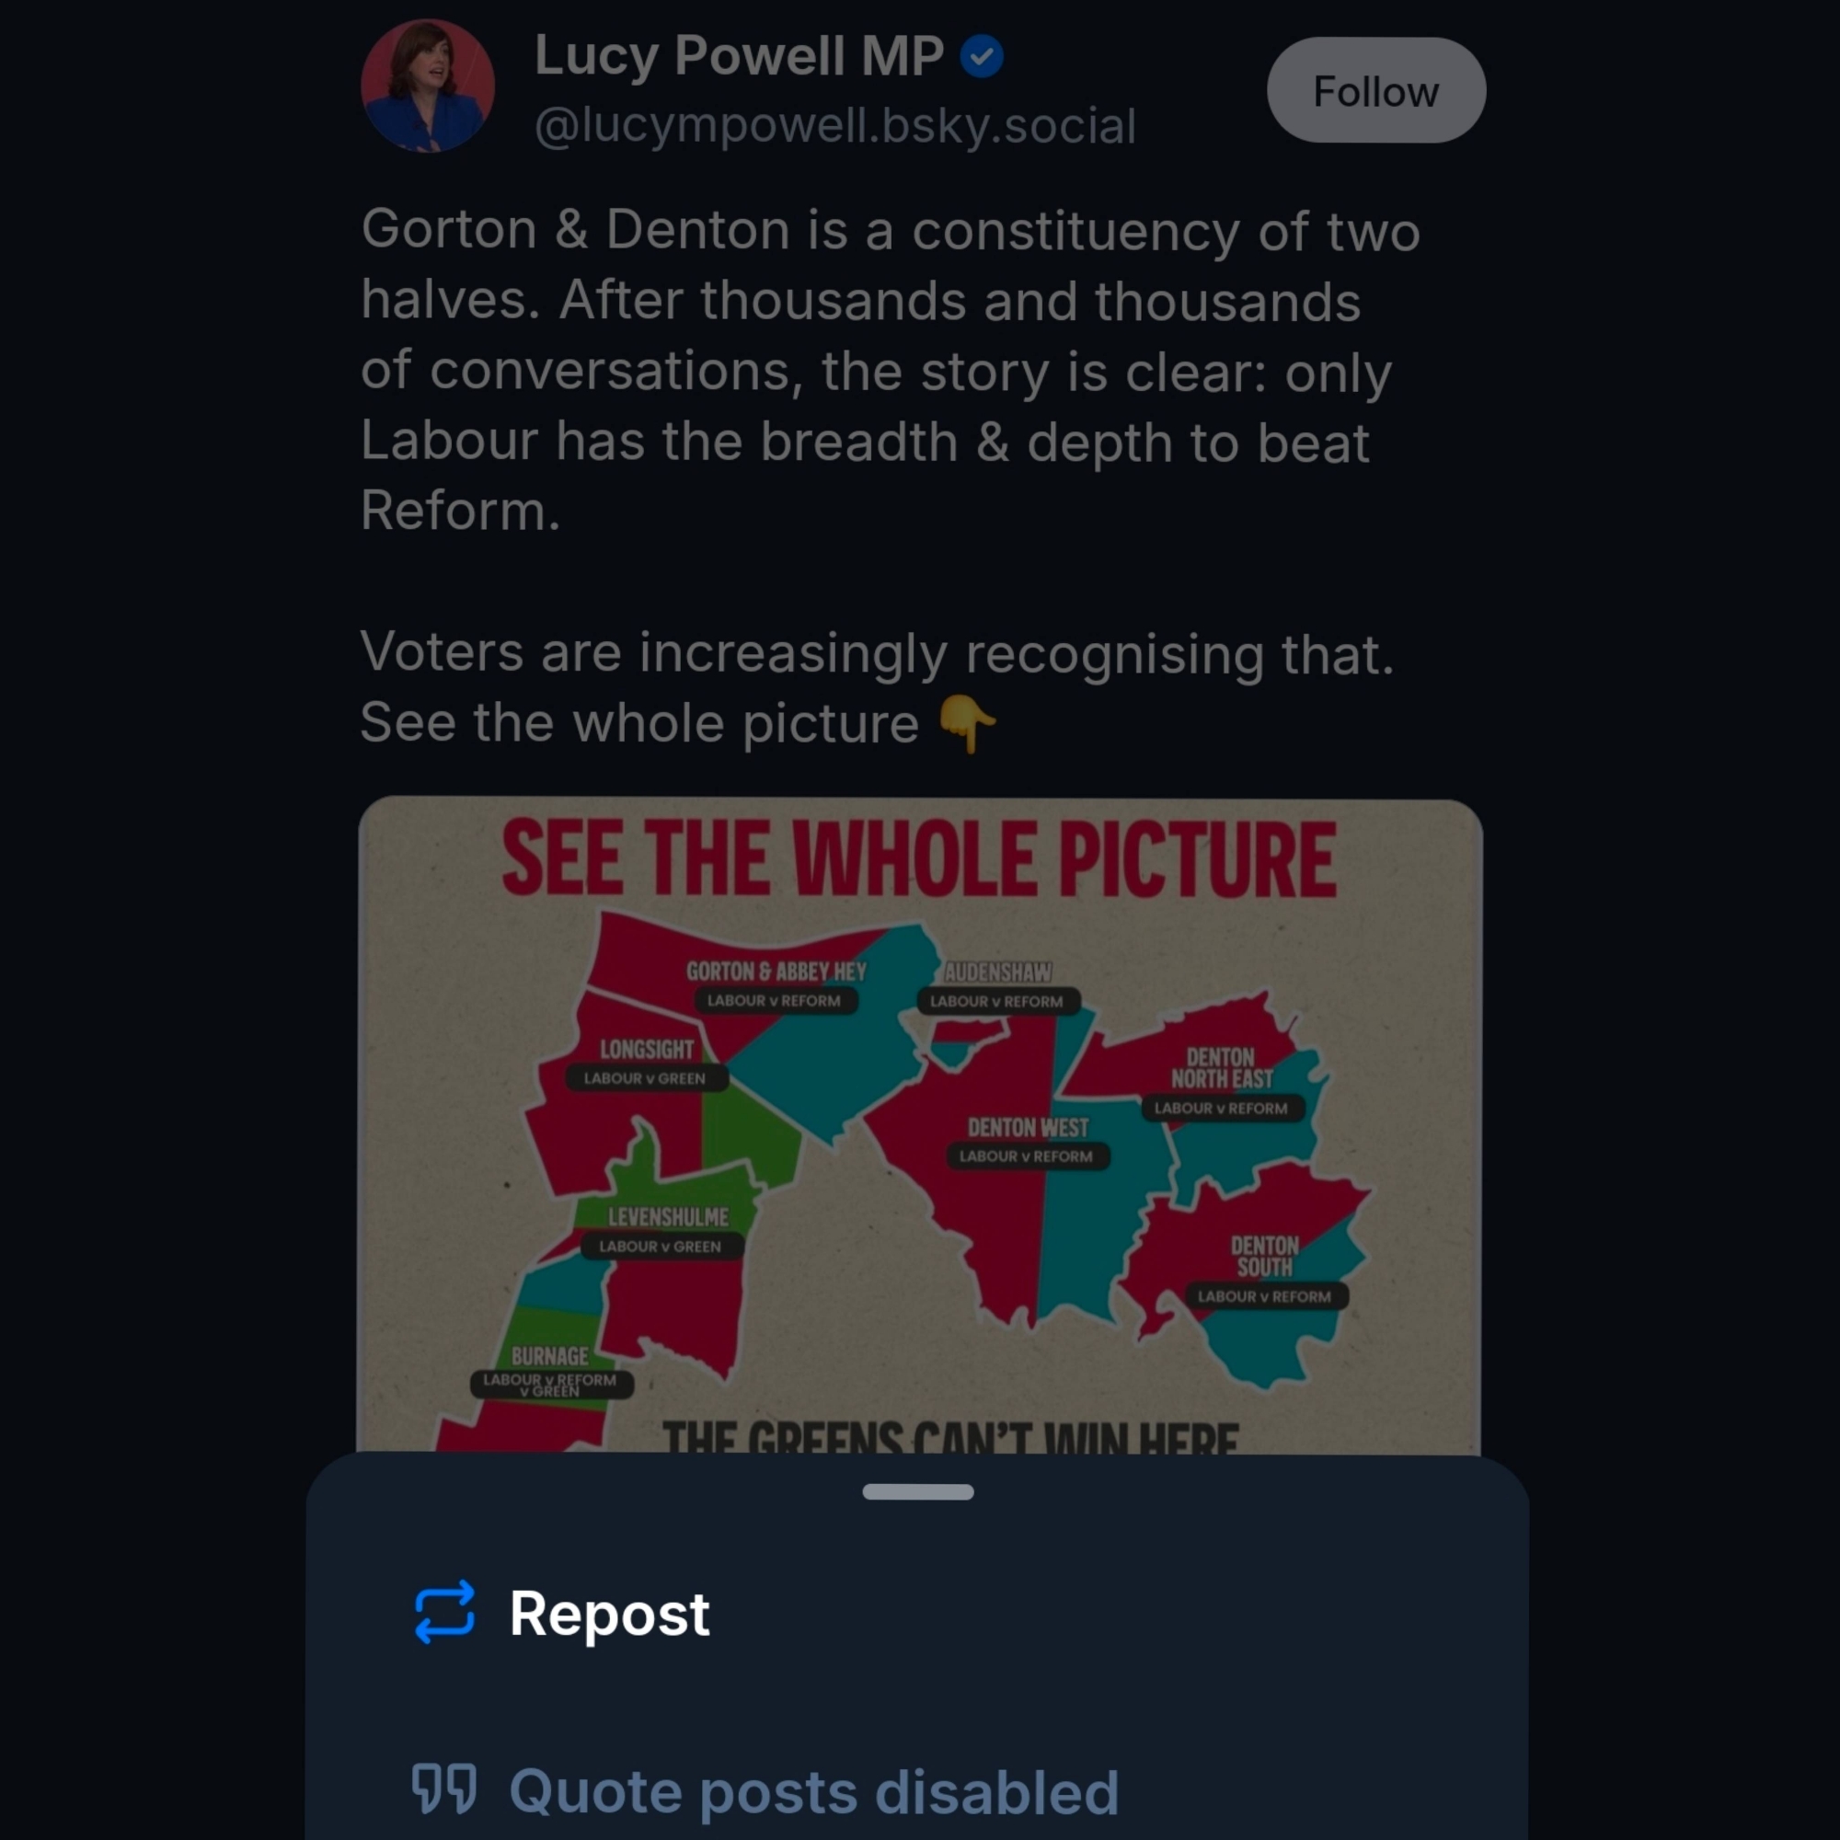Select the Repost menu option

tap(610, 1614)
